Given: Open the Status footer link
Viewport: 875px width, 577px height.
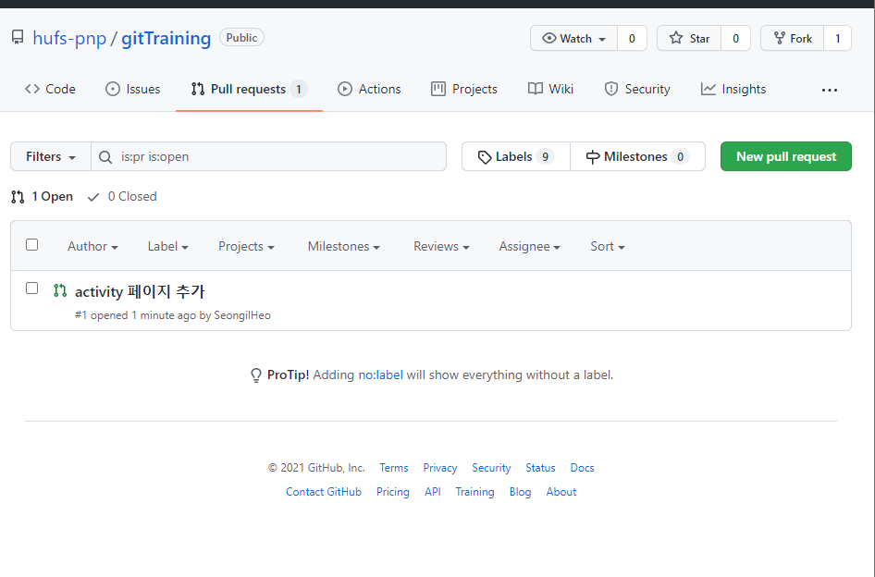Looking at the screenshot, I should click(x=540, y=468).
